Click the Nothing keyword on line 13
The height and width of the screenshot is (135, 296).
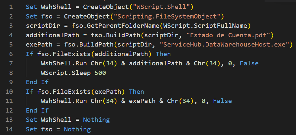click(96, 120)
